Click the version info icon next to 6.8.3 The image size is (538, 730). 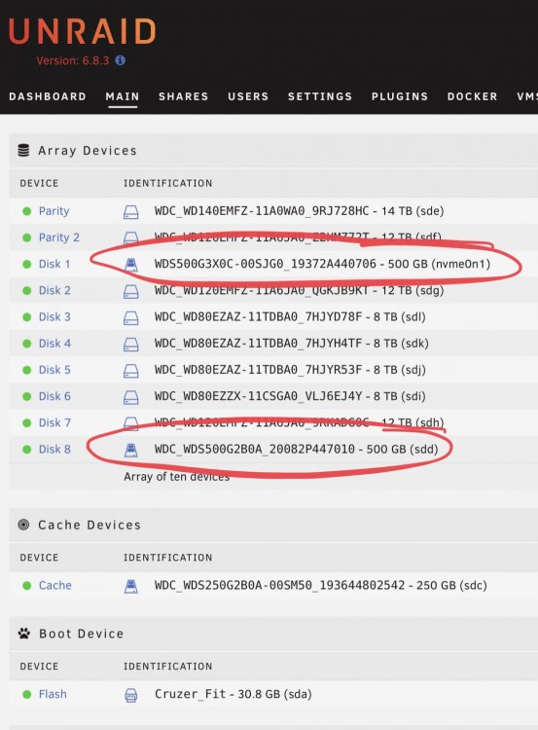(120, 60)
